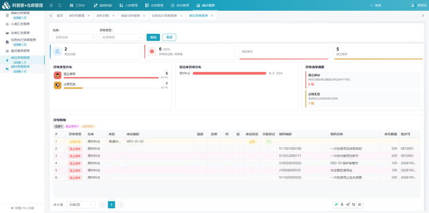Click the administrator avatar icon
The width and height of the screenshot is (429, 213).
412,5
